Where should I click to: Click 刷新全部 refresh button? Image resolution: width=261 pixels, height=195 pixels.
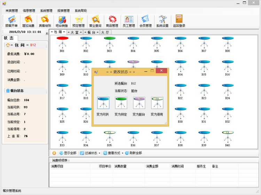(134, 153)
